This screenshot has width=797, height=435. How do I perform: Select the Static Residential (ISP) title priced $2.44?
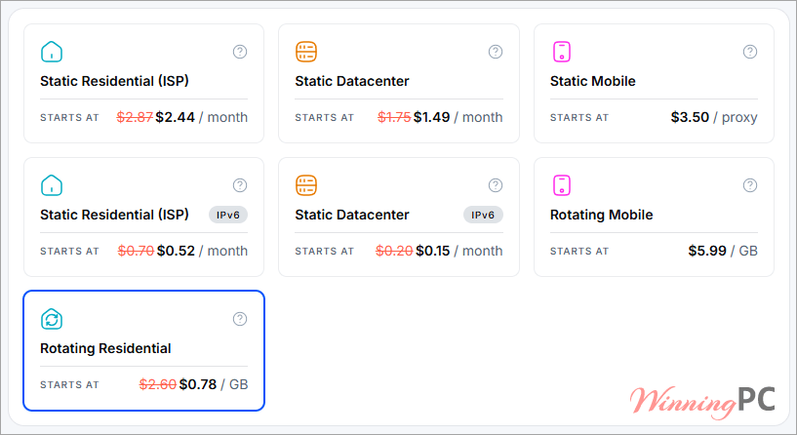[x=114, y=81]
